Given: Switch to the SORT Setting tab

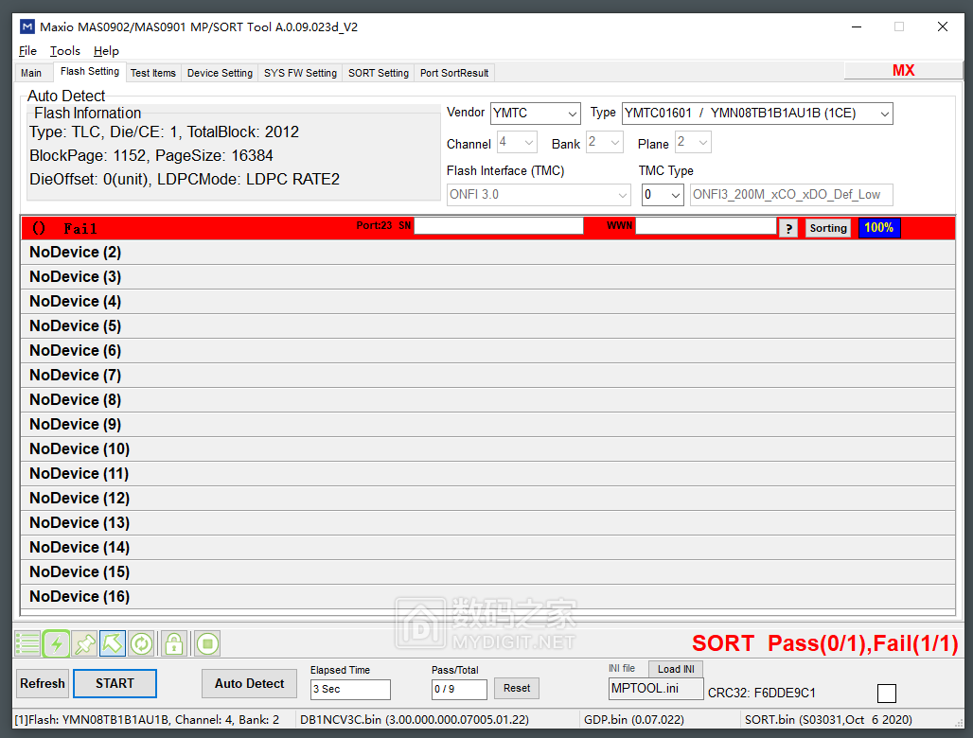Looking at the screenshot, I should click(x=379, y=73).
